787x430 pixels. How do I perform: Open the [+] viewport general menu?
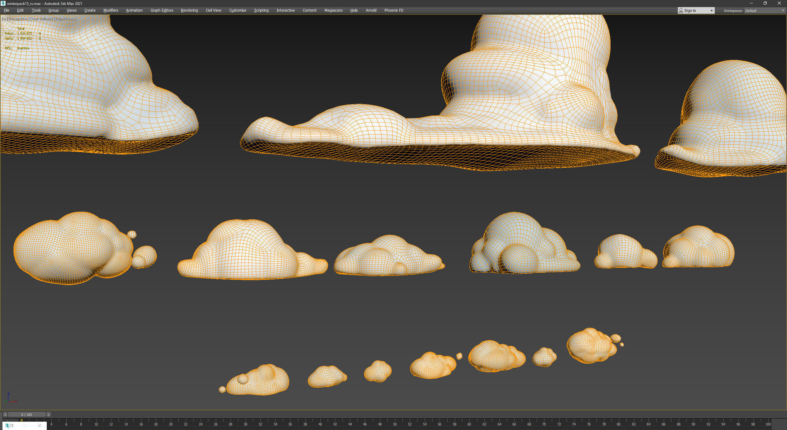pos(4,19)
